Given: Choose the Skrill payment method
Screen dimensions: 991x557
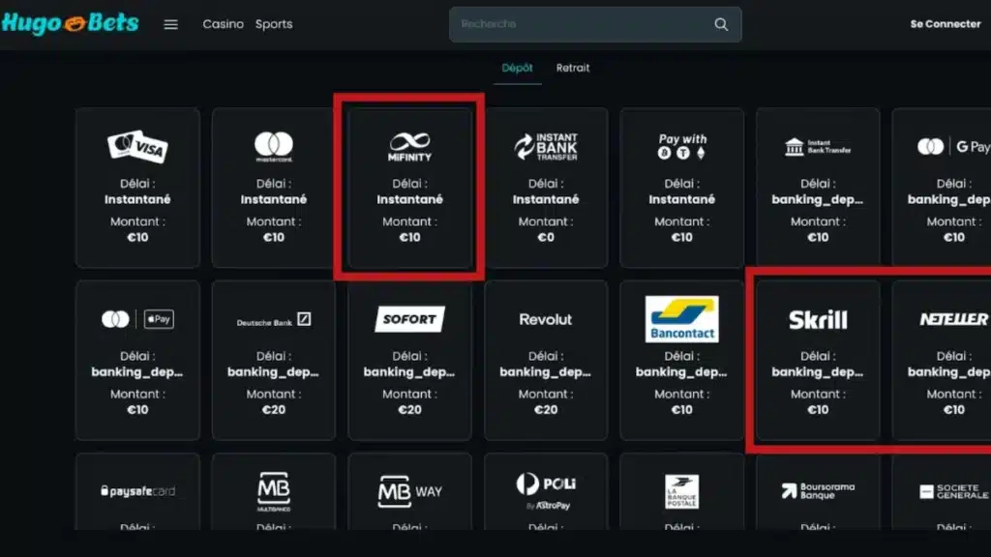Looking at the screenshot, I should tap(817, 360).
